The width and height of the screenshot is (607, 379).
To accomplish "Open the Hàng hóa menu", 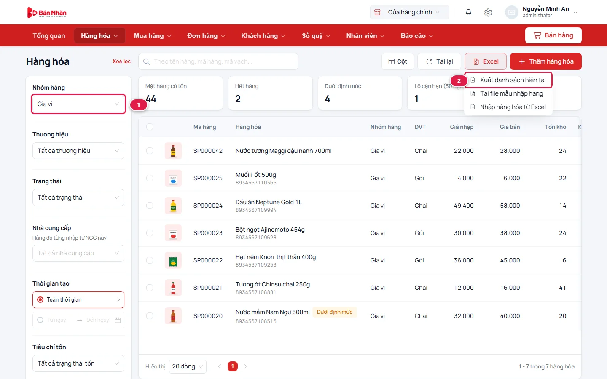I will [x=99, y=36].
